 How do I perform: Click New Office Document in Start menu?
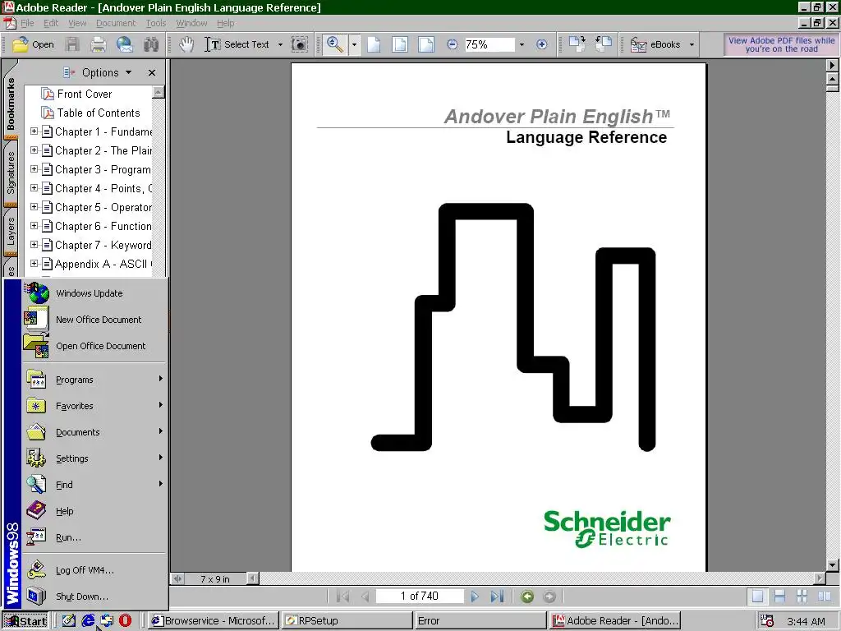point(94,320)
